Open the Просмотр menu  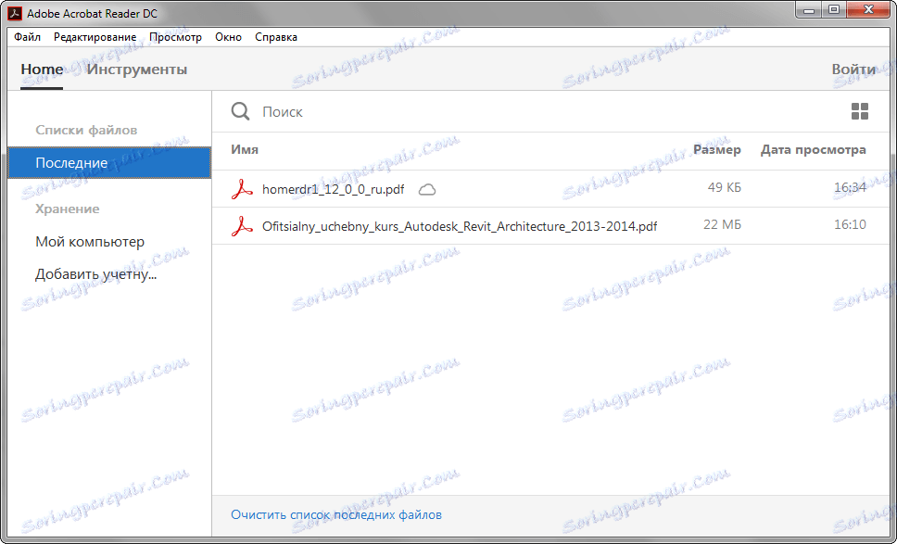click(x=176, y=37)
